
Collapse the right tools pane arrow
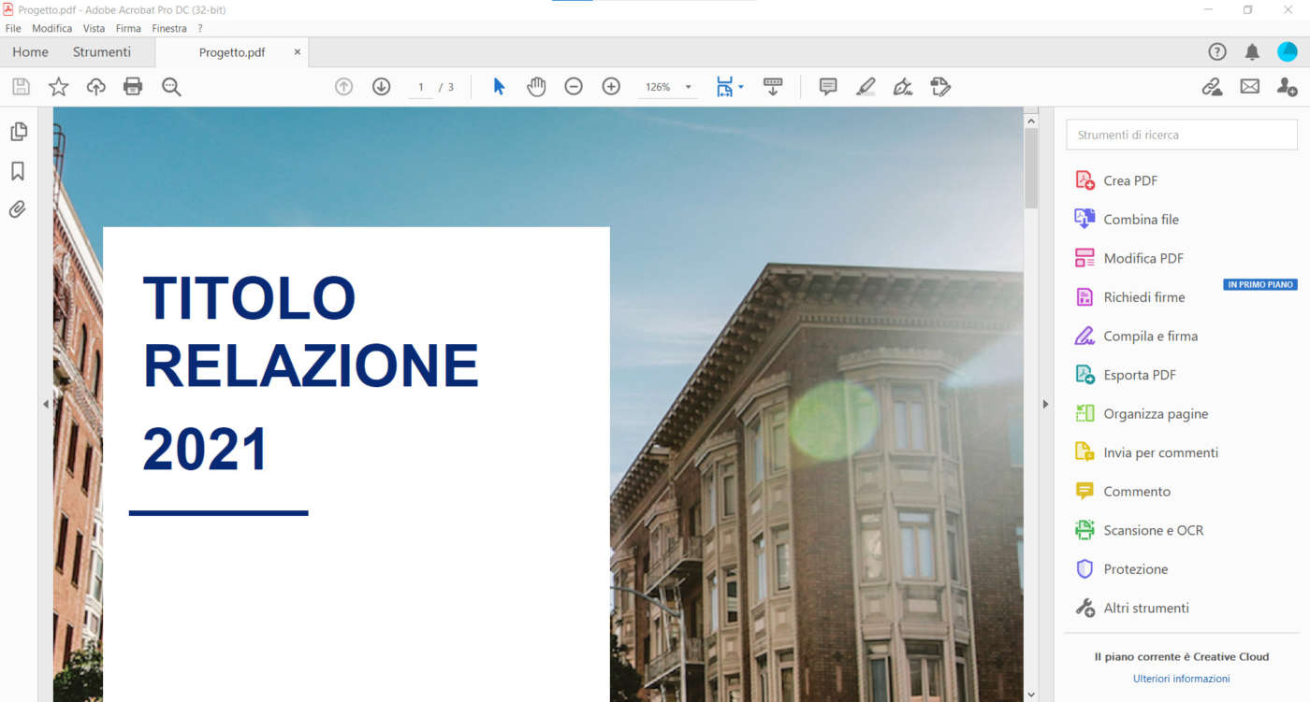(1046, 404)
